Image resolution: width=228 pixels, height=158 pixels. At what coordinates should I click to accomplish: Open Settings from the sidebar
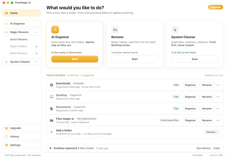pyautogui.click(x=21, y=145)
